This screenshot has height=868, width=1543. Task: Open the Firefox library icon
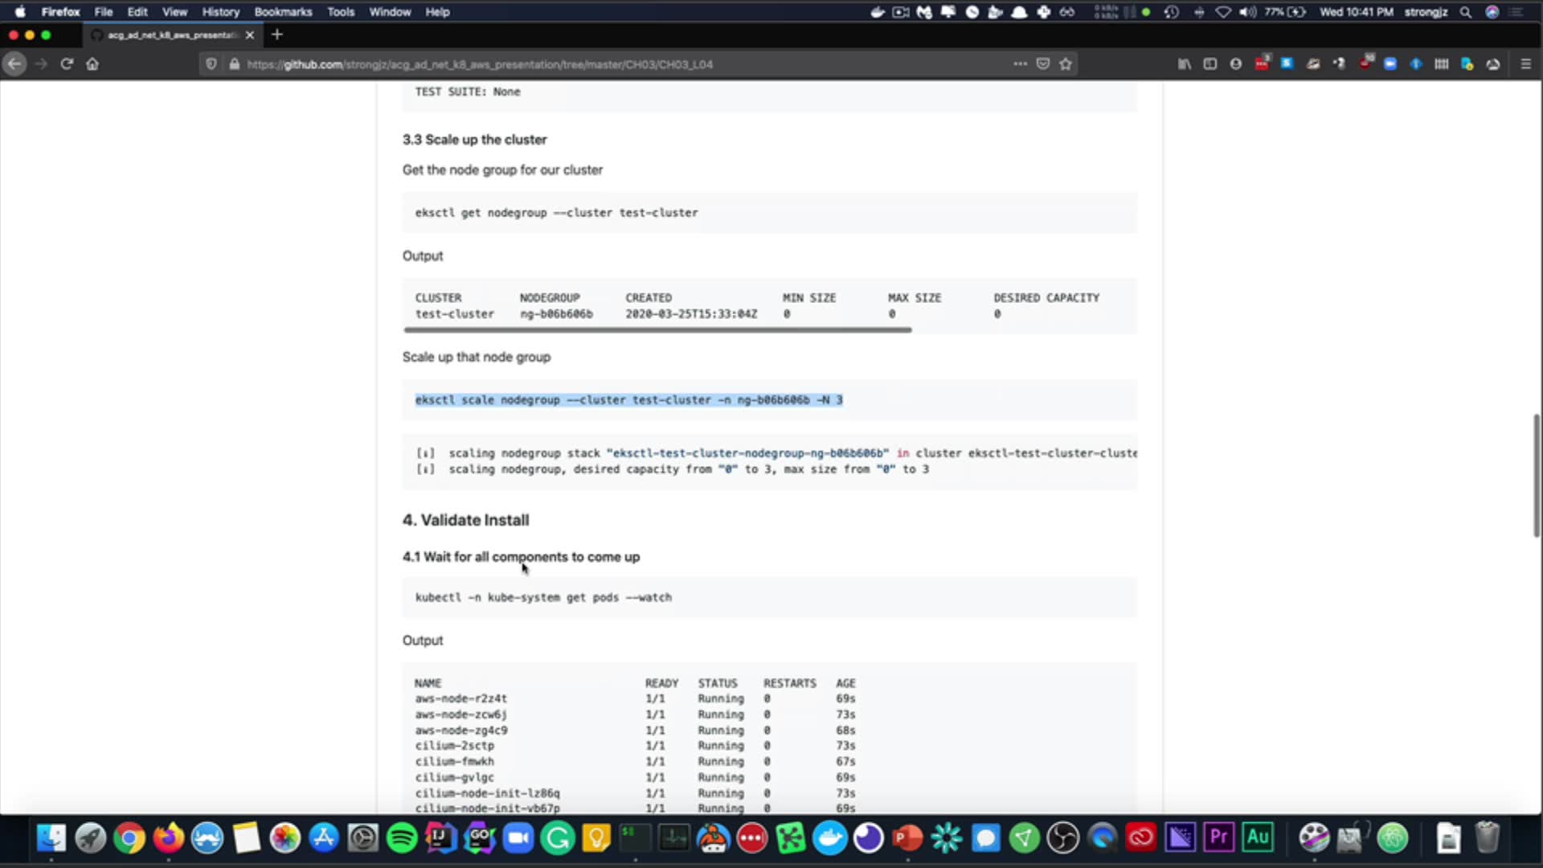[1185, 64]
